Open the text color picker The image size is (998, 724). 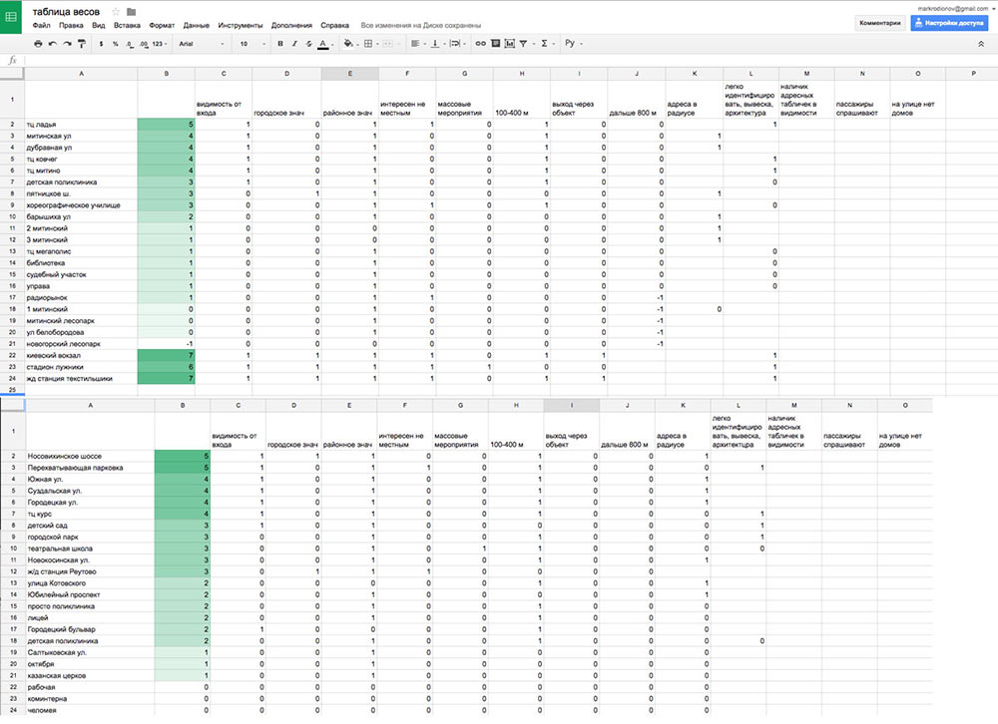tap(322, 44)
